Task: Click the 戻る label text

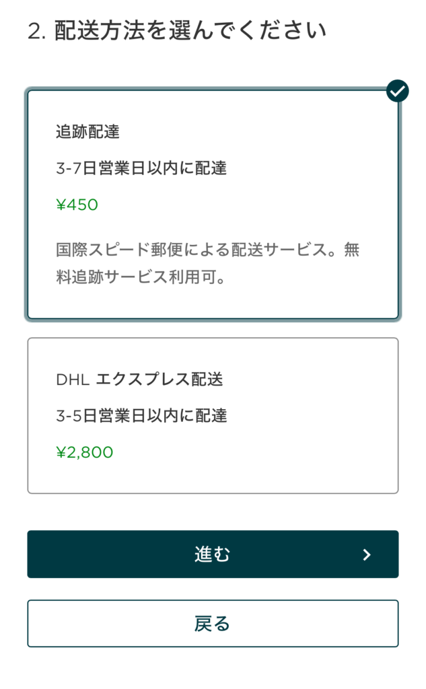Action: coord(212,624)
